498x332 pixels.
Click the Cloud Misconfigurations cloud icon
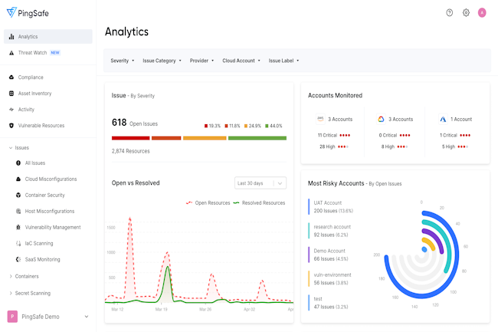tap(18, 179)
